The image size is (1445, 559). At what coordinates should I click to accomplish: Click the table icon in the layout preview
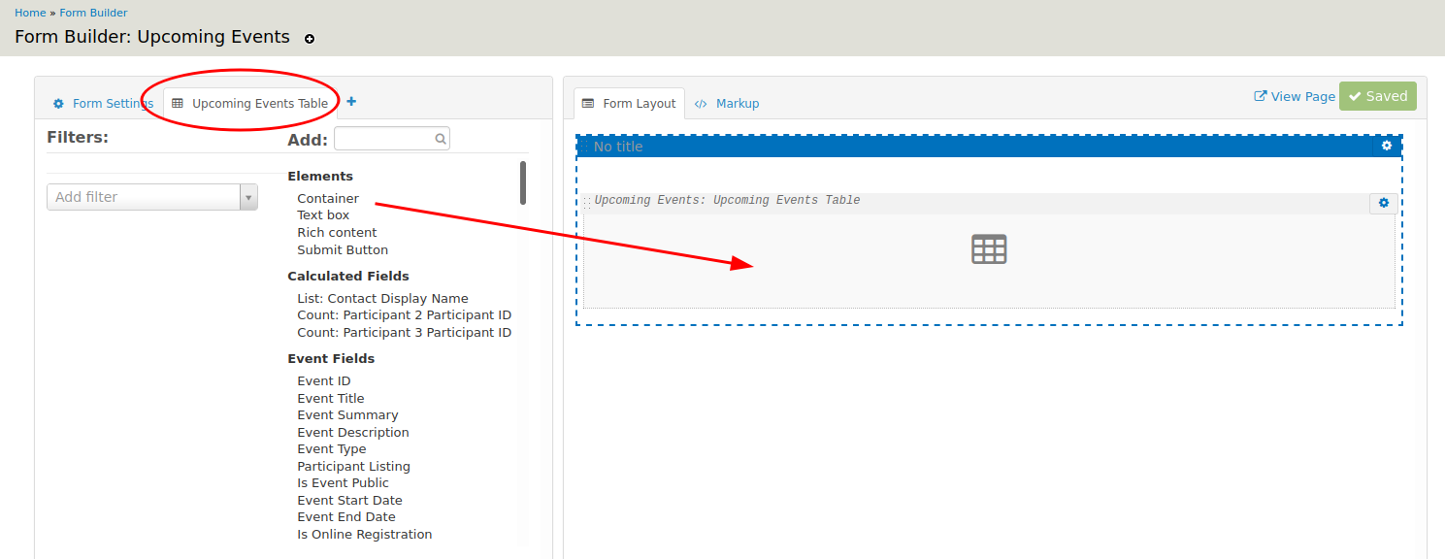[x=989, y=249]
